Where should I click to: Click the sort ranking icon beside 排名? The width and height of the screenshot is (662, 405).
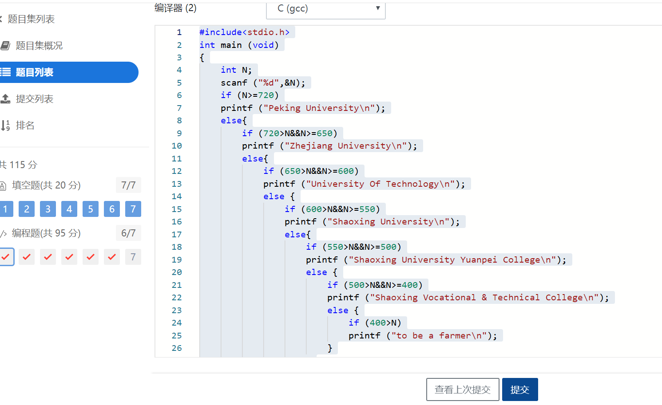coord(5,126)
